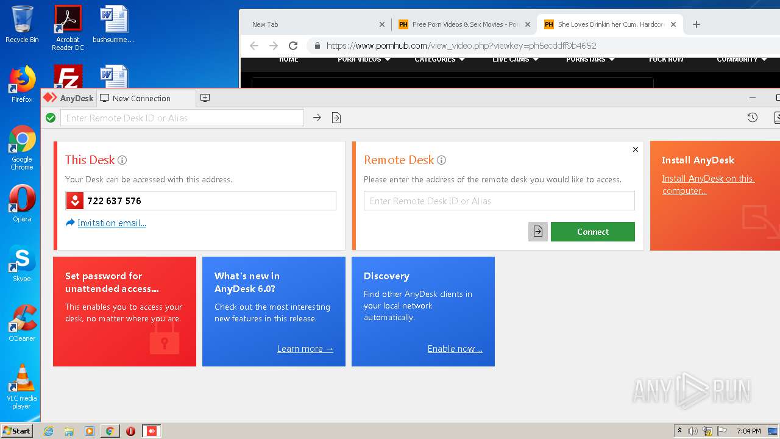Image resolution: width=780 pixels, height=439 pixels.
Task: Launch VLC media player shortcut
Action: pos(22,387)
